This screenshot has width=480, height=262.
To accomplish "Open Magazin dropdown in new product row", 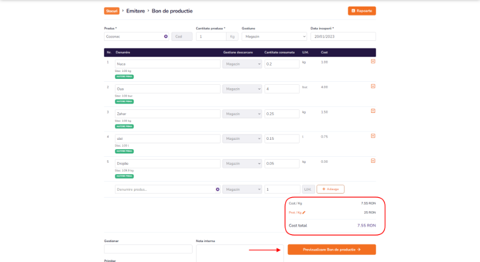I will [x=242, y=189].
